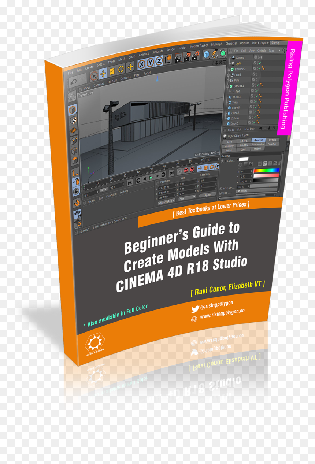Click the Undo arrow icon
Image resolution: width=315 pixels, height=464 pixels.
[73, 81]
